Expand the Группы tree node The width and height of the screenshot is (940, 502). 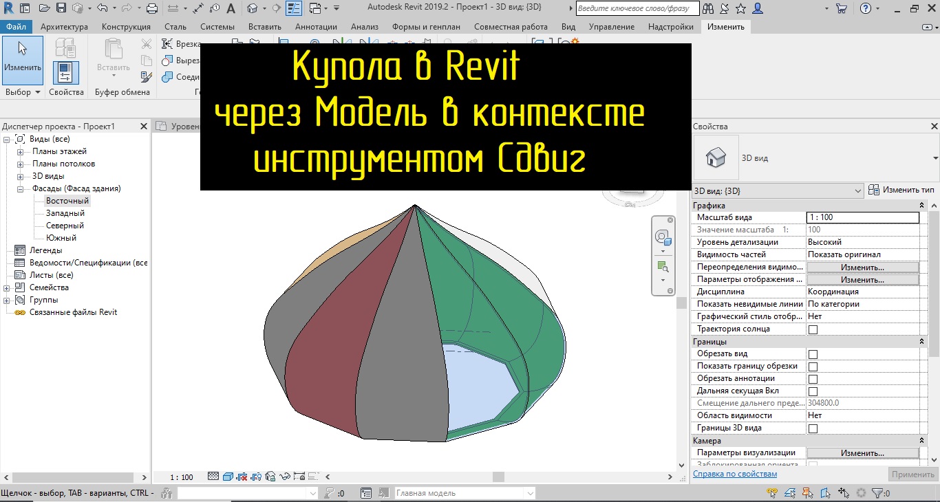(6, 301)
